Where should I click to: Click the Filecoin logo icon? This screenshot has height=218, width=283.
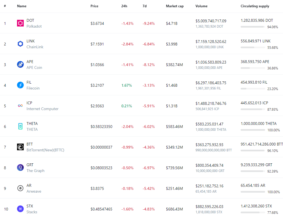[20, 85]
